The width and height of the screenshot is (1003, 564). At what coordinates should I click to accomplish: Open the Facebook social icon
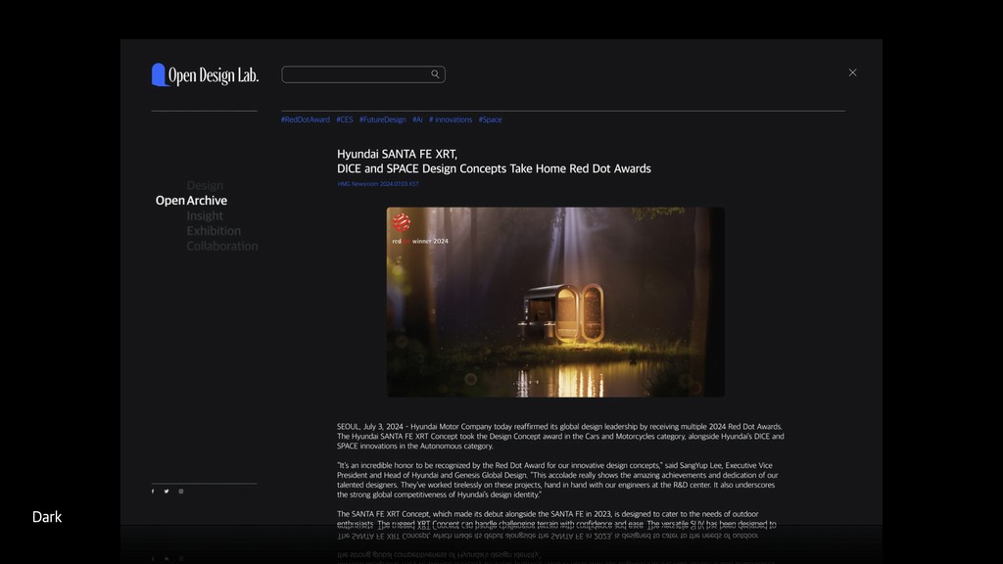pyautogui.click(x=152, y=492)
